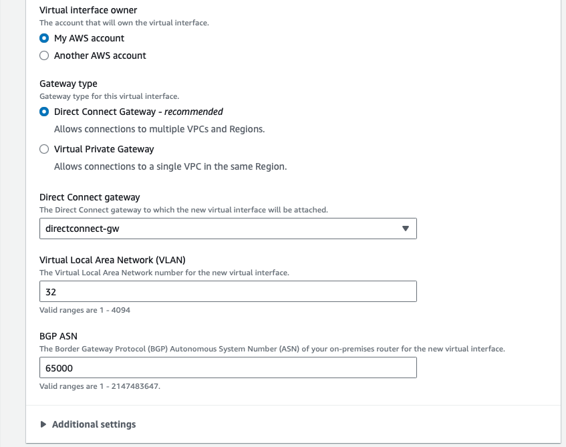Click the Valid ranges 1 - 4094 hint
This screenshot has width=566, height=447.
[x=85, y=310]
